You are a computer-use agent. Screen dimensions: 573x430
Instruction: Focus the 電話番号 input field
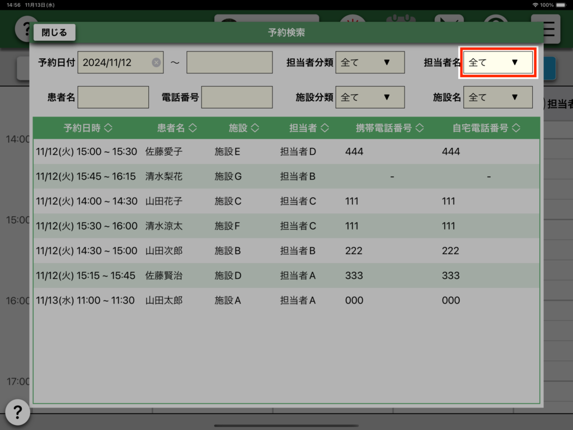pyautogui.click(x=237, y=97)
